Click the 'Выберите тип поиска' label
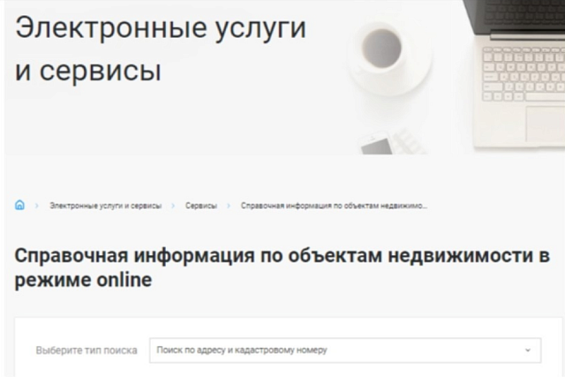The image size is (565, 377). 87,351
